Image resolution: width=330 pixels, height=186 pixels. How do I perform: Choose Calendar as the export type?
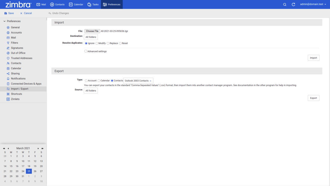click(99, 81)
